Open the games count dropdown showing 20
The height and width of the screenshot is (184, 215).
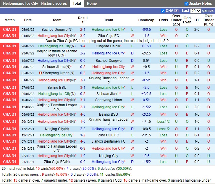coord(195,11)
